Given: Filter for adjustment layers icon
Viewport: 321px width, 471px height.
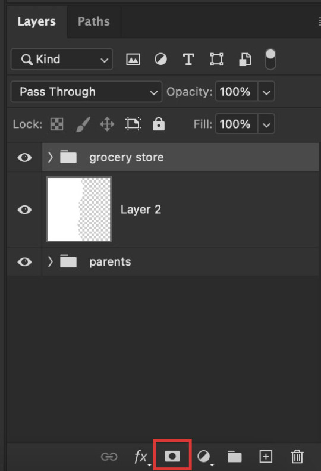Looking at the screenshot, I should 161,59.
